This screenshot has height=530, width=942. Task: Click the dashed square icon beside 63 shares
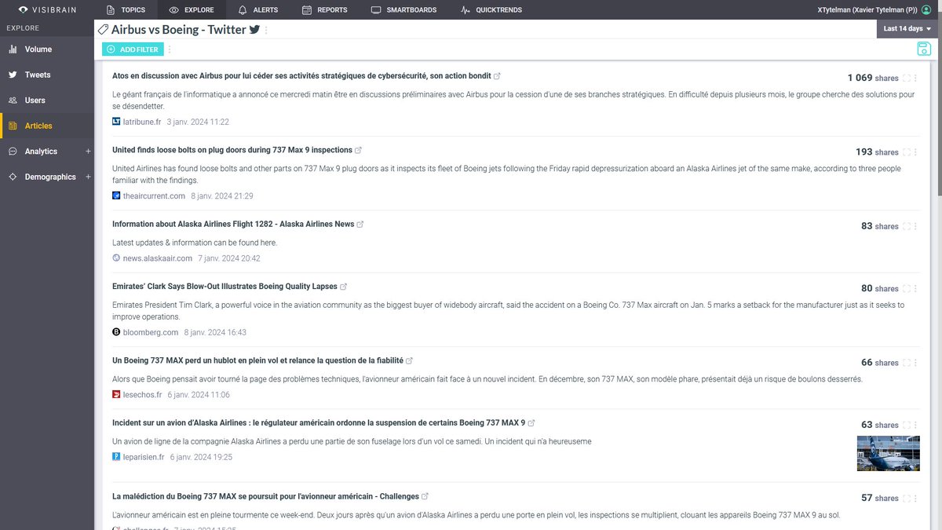(907, 425)
